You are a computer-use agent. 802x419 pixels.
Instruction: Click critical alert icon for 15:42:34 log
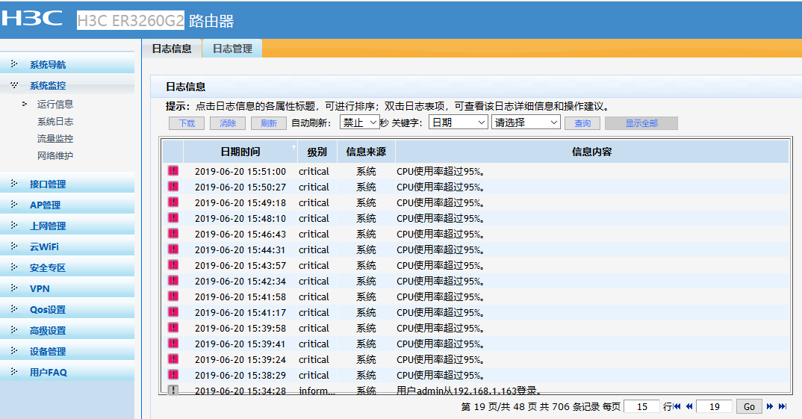point(173,281)
